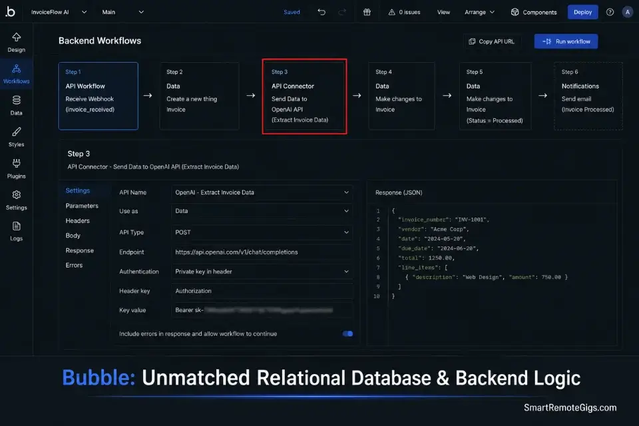
Task: Click the Endpoint URL input field
Action: pyautogui.click(x=262, y=252)
